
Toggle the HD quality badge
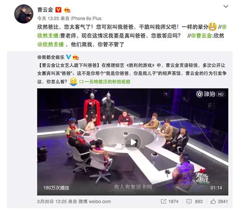[x=221, y=94]
